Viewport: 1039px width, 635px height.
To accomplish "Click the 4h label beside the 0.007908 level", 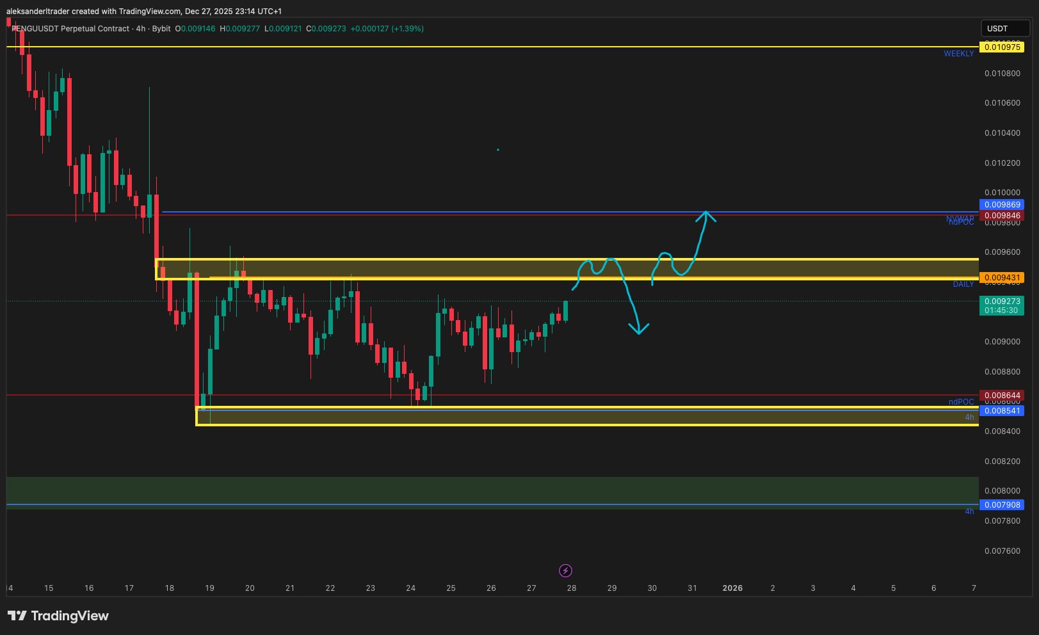I will (x=970, y=511).
